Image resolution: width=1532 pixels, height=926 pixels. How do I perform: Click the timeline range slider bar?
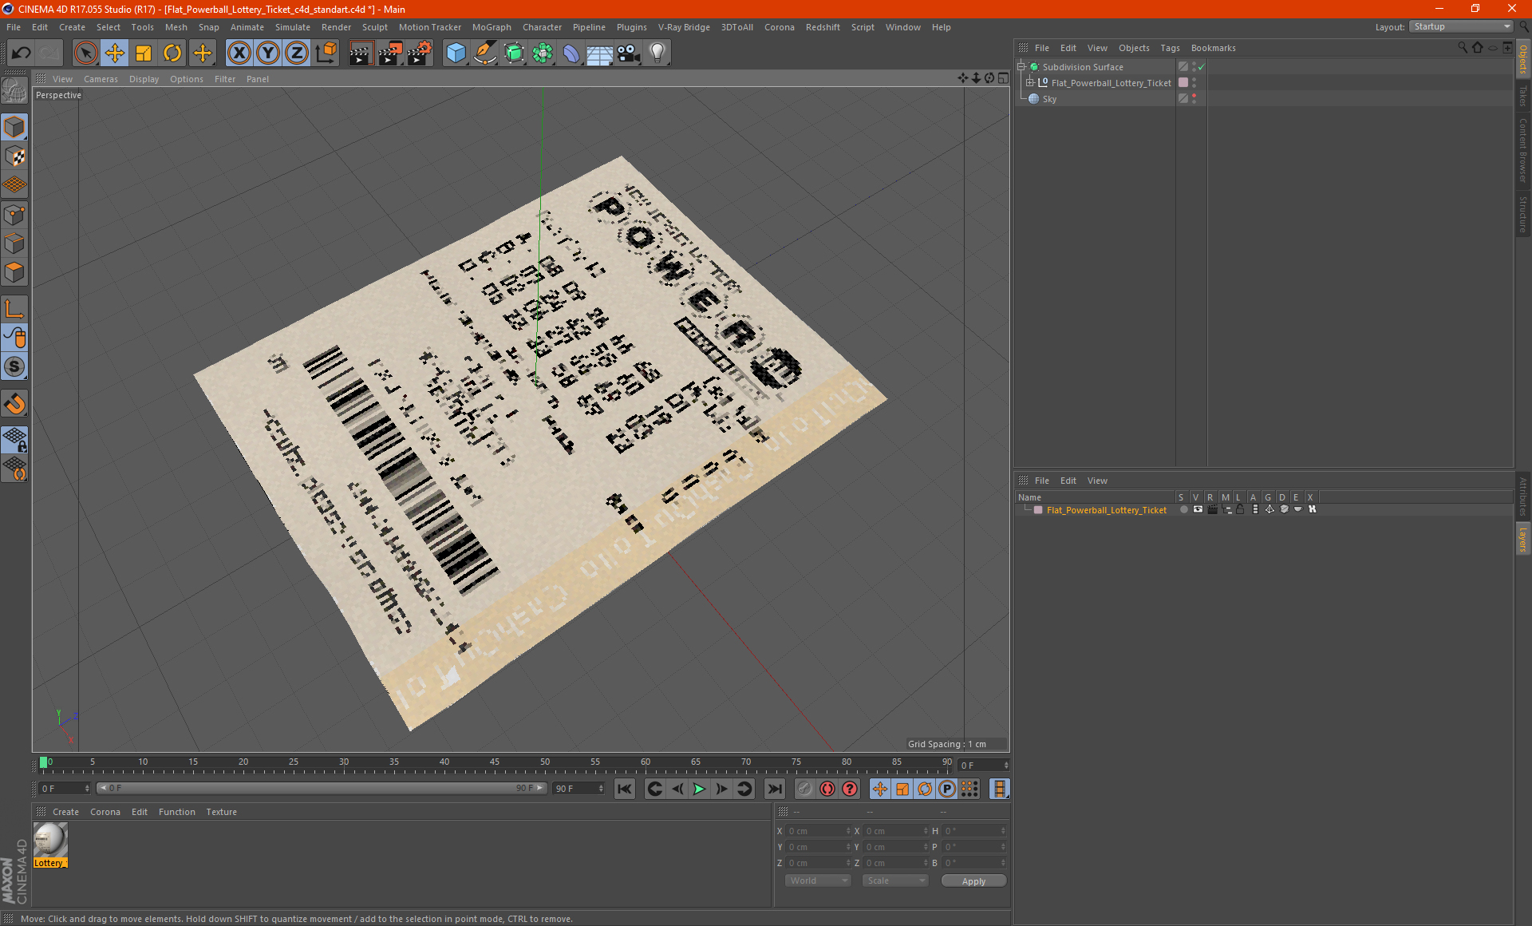[322, 788]
